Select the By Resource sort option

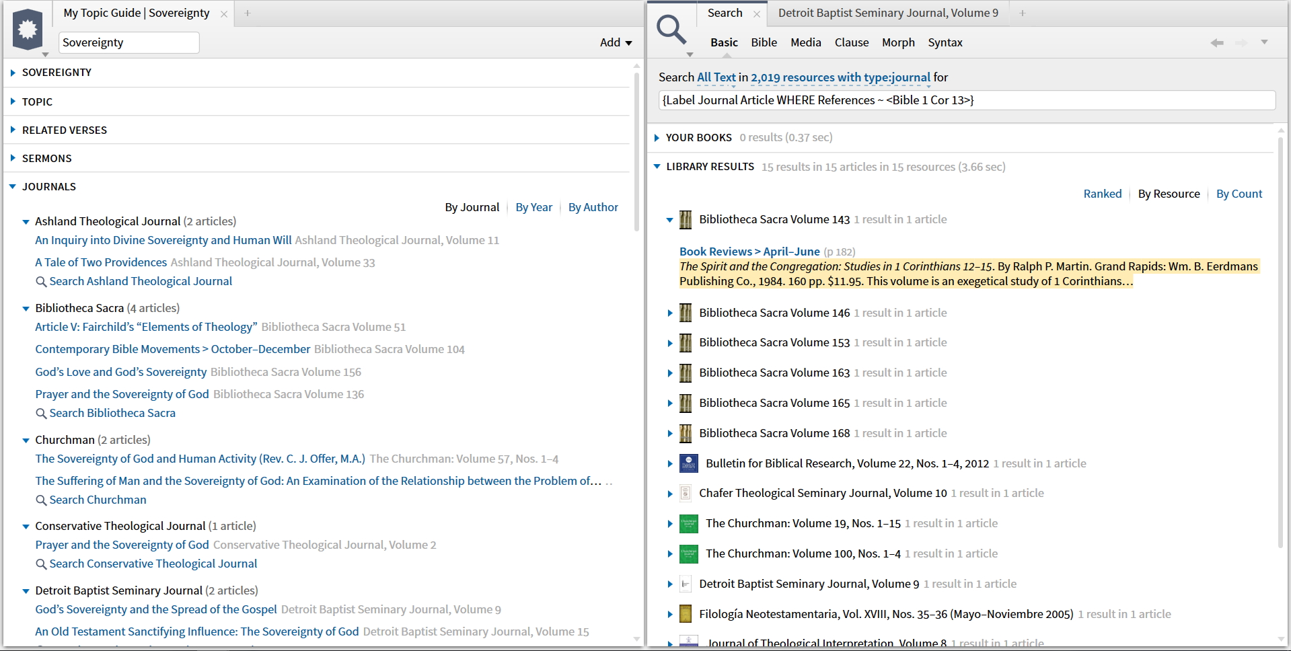[x=1169, y=194]
